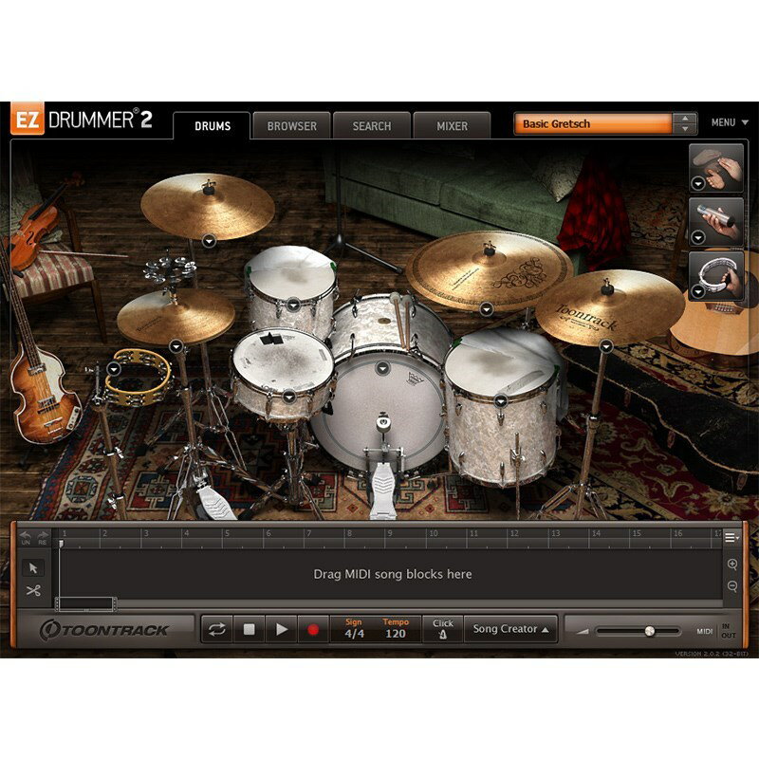Screen dimensions: 759x759
Task: Click the timeline overview scrollbar handle
Action: coord(85,603)
